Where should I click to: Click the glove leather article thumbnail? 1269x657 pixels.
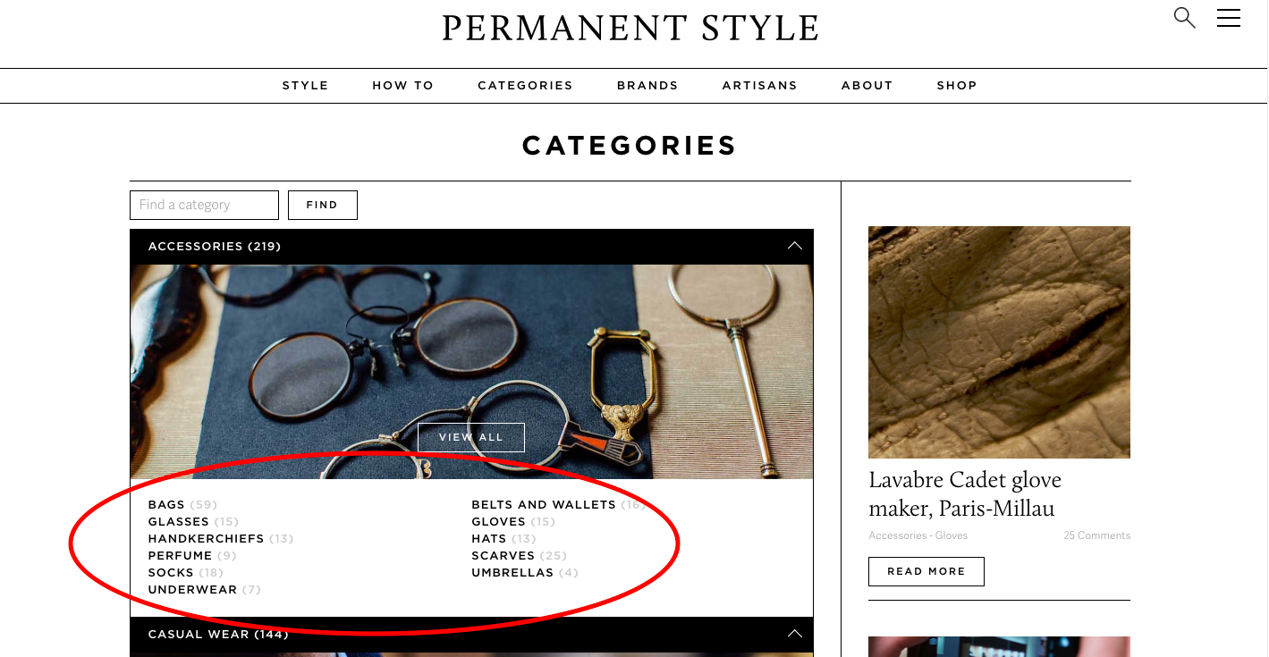[999, 342]
